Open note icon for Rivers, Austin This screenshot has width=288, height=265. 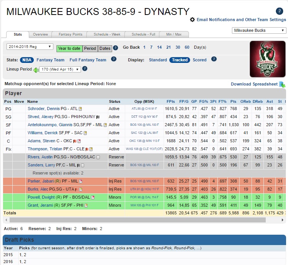(x=98, y=157)
